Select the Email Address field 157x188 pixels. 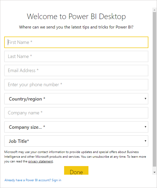coord(76,70)
